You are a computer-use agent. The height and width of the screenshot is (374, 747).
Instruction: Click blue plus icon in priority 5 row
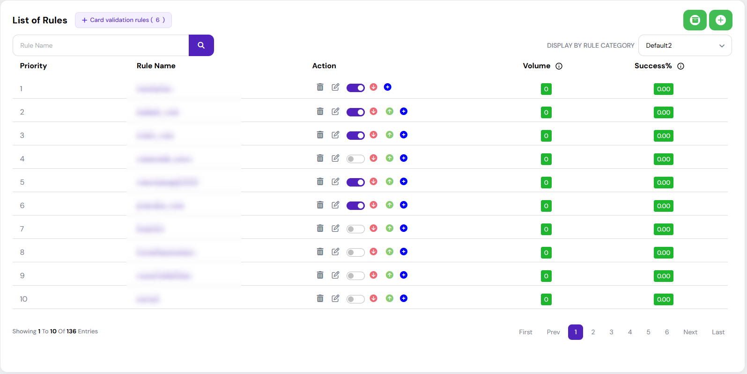click(x=404, y=181)
